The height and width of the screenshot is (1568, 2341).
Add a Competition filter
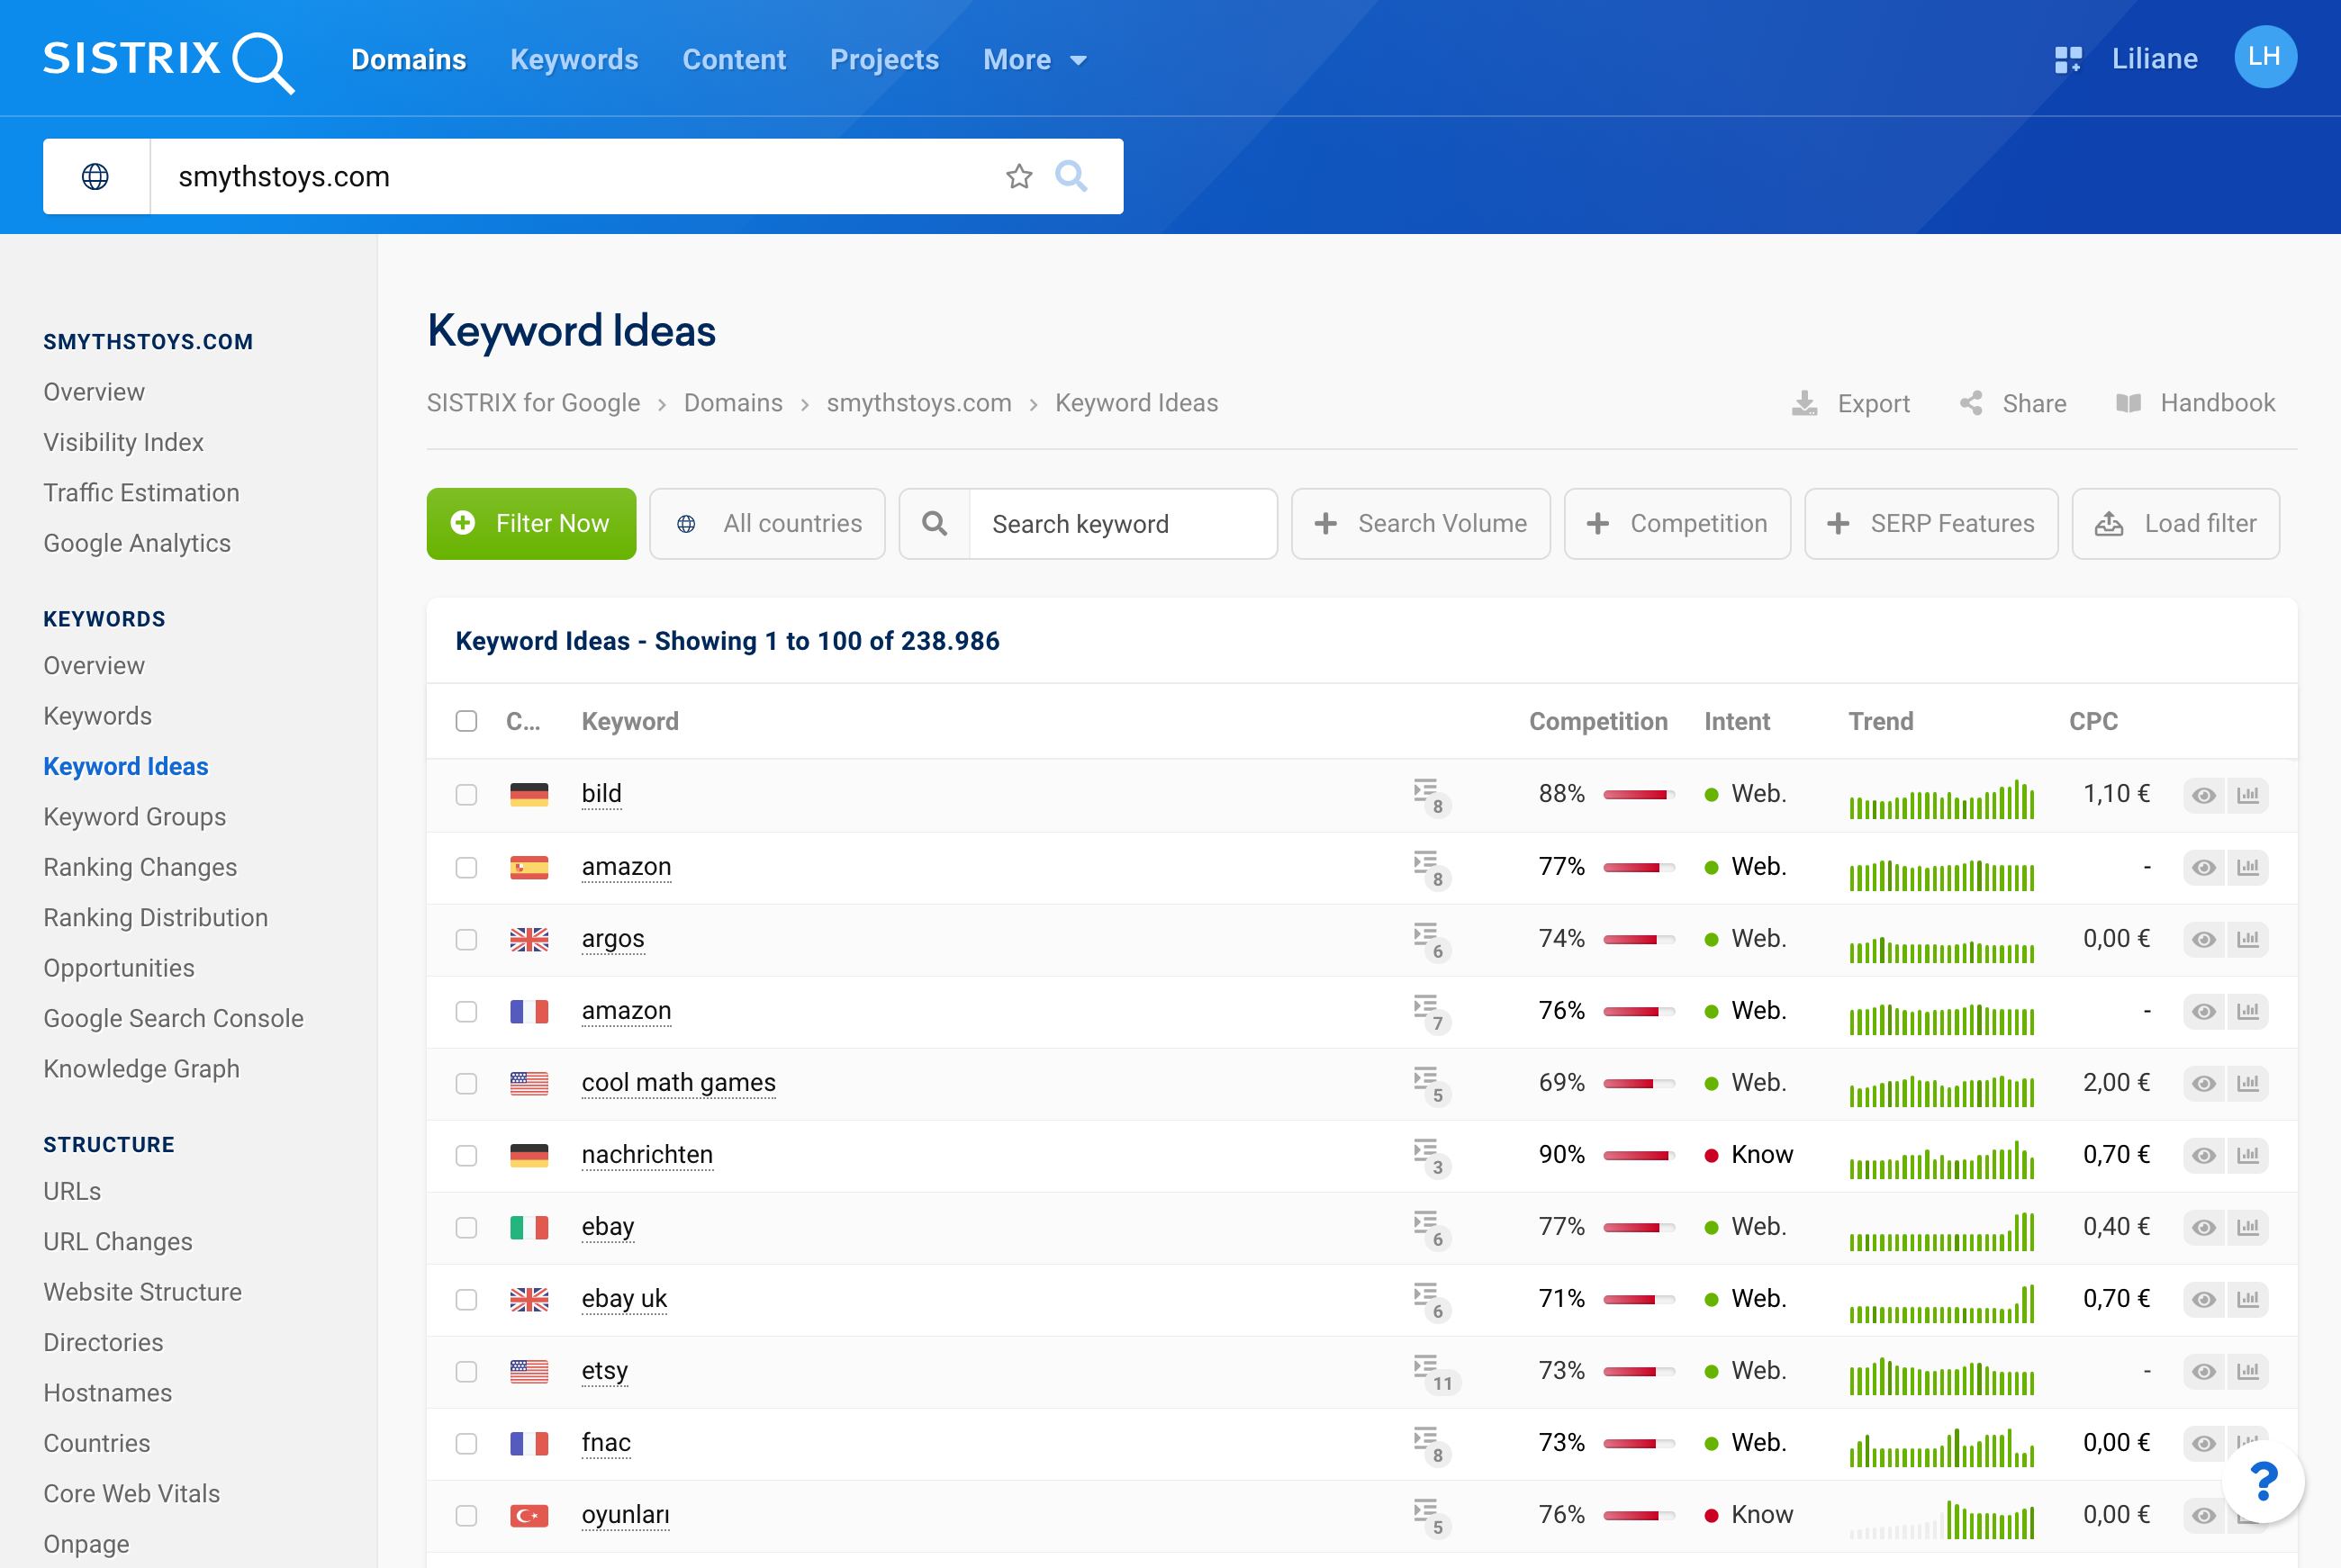[1677, 523]
